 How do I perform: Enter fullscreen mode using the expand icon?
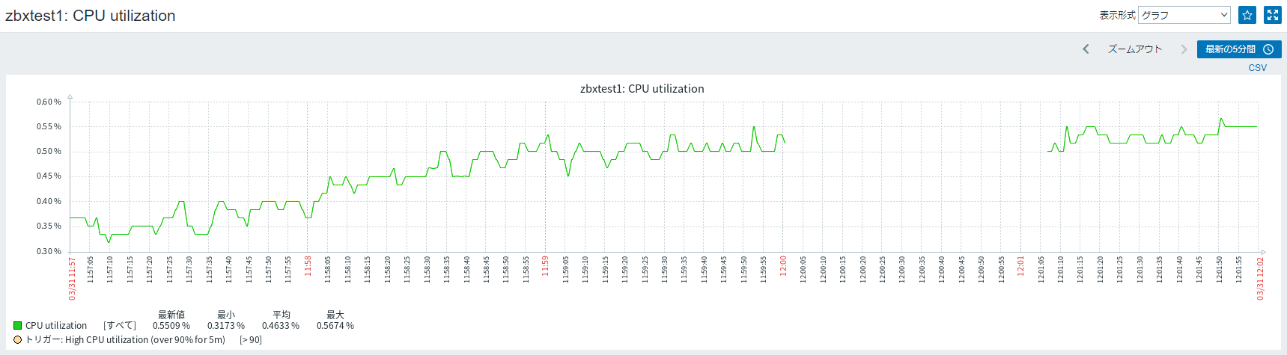pyautogui.click(x=1273, y=15)
